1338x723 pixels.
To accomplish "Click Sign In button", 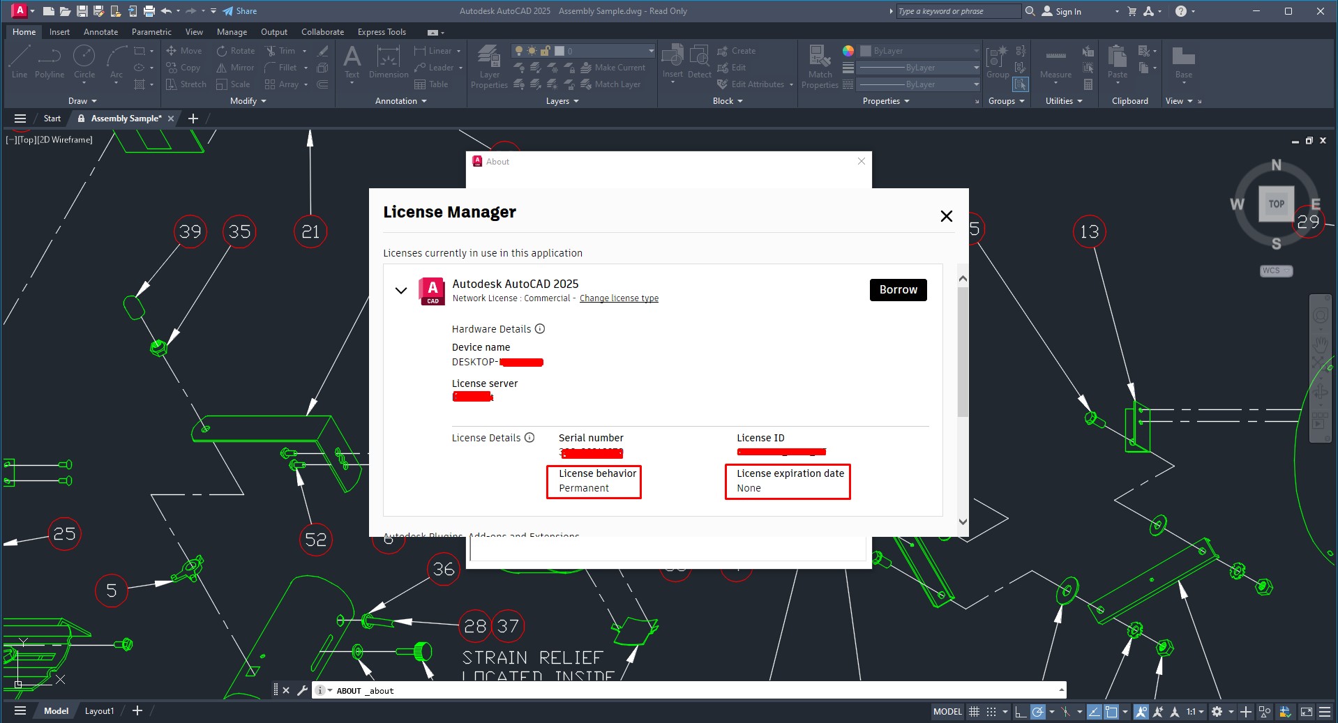I will tap(1061, 11).
